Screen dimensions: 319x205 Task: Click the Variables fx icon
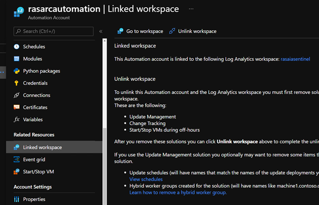[x=16, y=120]
